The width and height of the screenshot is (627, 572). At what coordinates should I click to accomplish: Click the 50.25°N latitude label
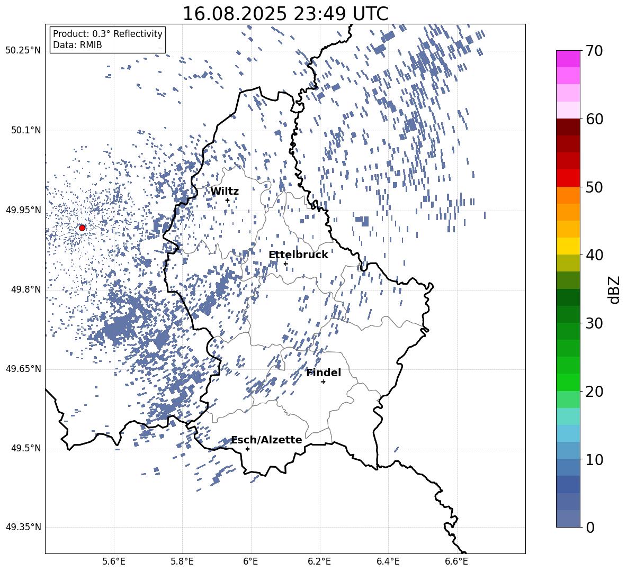coord(23,50)
